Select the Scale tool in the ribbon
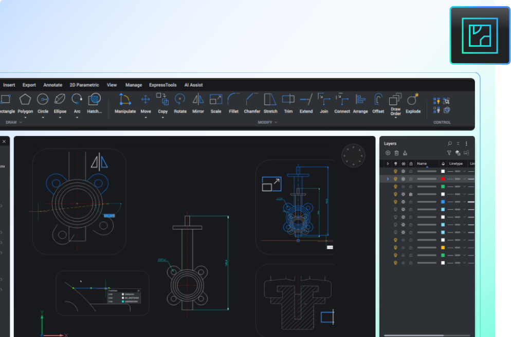Viewport: 511px width, 337px height. [x=216, y=104]
